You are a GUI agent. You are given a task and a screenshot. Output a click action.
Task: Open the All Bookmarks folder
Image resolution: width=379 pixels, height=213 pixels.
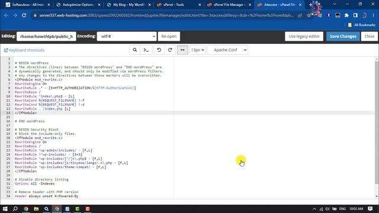coord(362,25)
